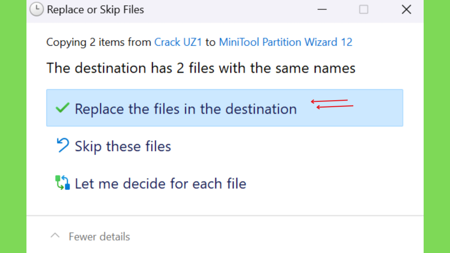
Task: Click the green checkmark icon beside Replace
Action: point(62,108)
